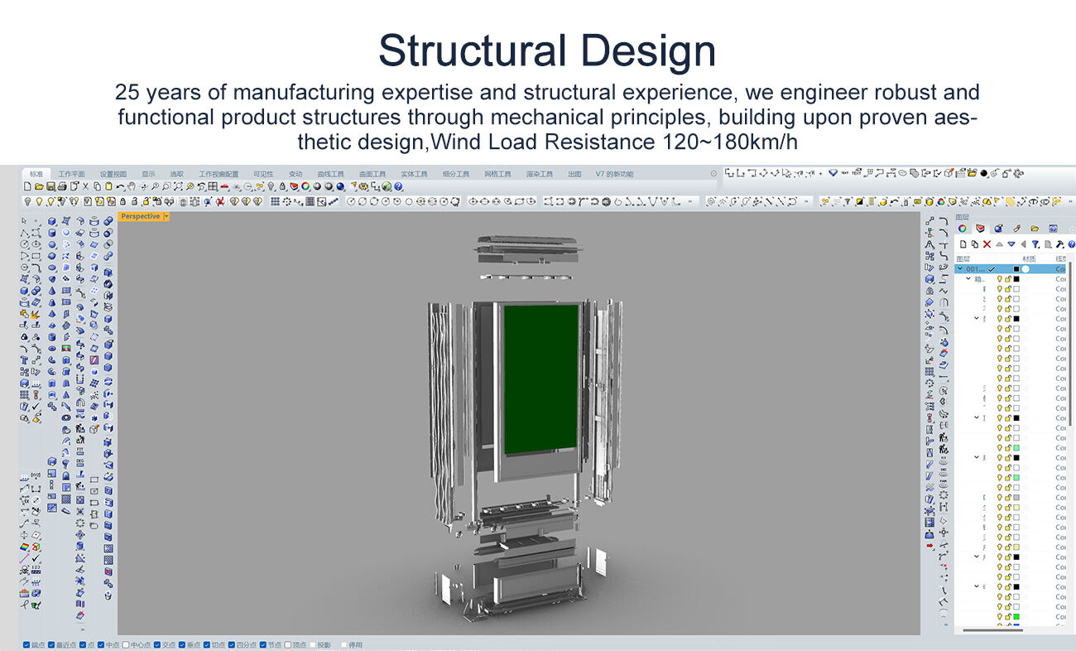Click the New layer icon in layers panel
This screenshot has width=1076, height=651.
pos(963,244)
